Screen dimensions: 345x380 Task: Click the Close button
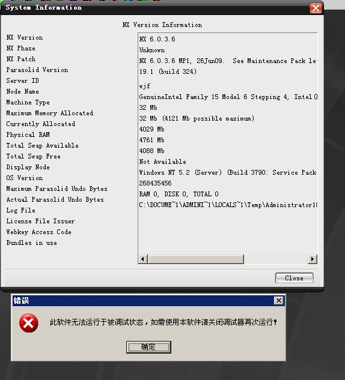(295, 278)
